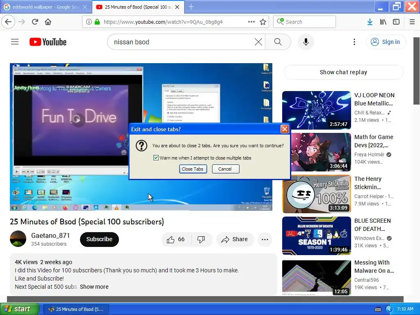Click the 4K views 2 weeks ago text

click(43, 262)
